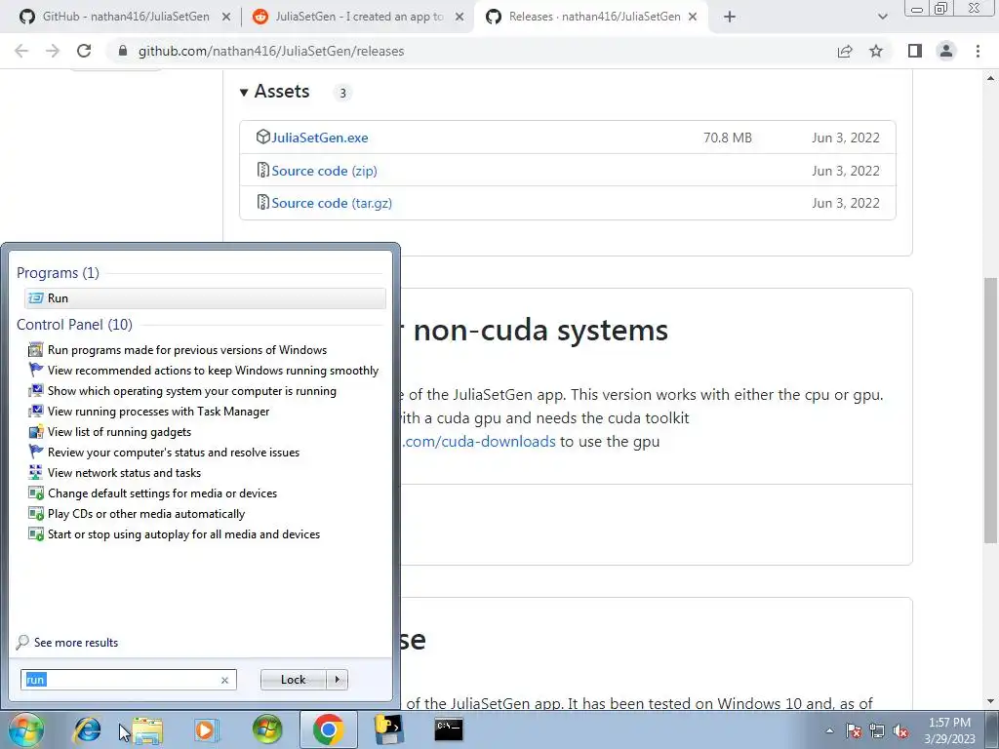999x749 pixels.
Task: View site info via the lock icon
Action: [x=123, y=51]
